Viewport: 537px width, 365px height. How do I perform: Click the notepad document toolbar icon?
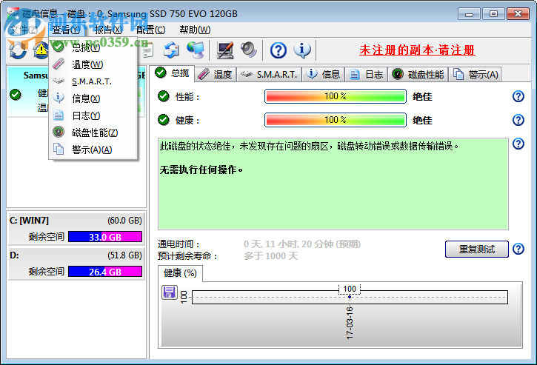pyautogui.click(x=148, y=50)
